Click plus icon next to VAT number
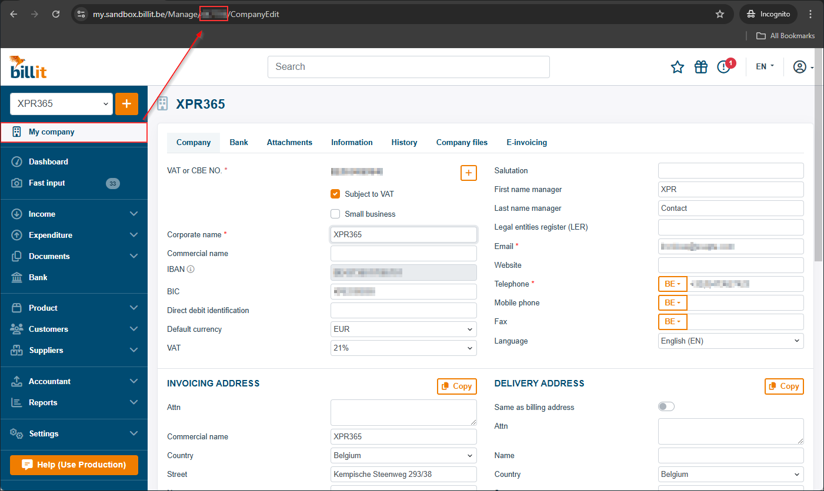Viewport: 824px width, 491px height. point(468,173)
